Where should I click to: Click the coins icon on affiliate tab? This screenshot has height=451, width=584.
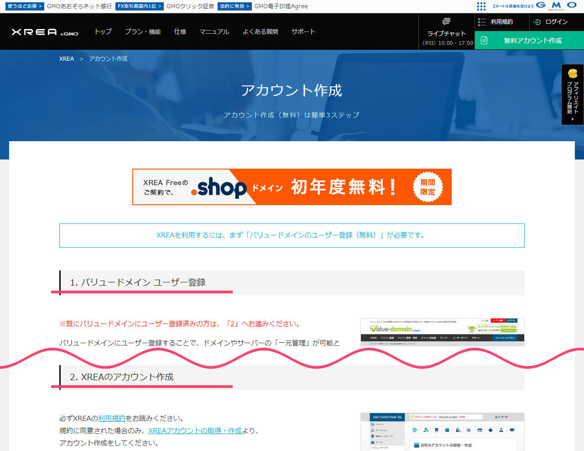tap(573, 73)
